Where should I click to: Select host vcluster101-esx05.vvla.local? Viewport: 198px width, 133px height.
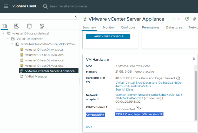coord(45,66)
